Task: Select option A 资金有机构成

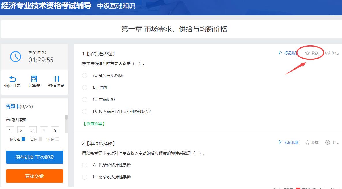Action: click(x=84, y=75)
